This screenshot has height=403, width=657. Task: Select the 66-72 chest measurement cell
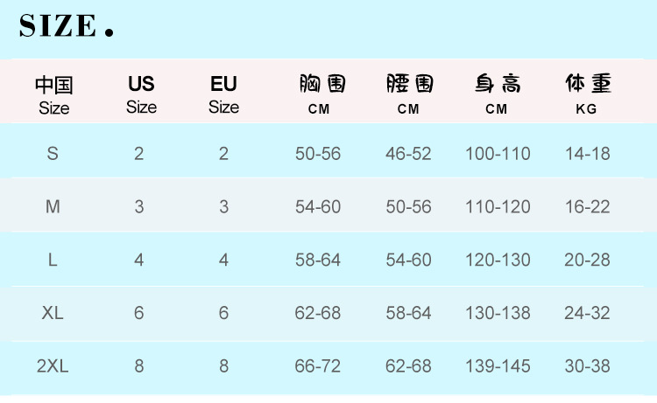click(x=318, y=366)
